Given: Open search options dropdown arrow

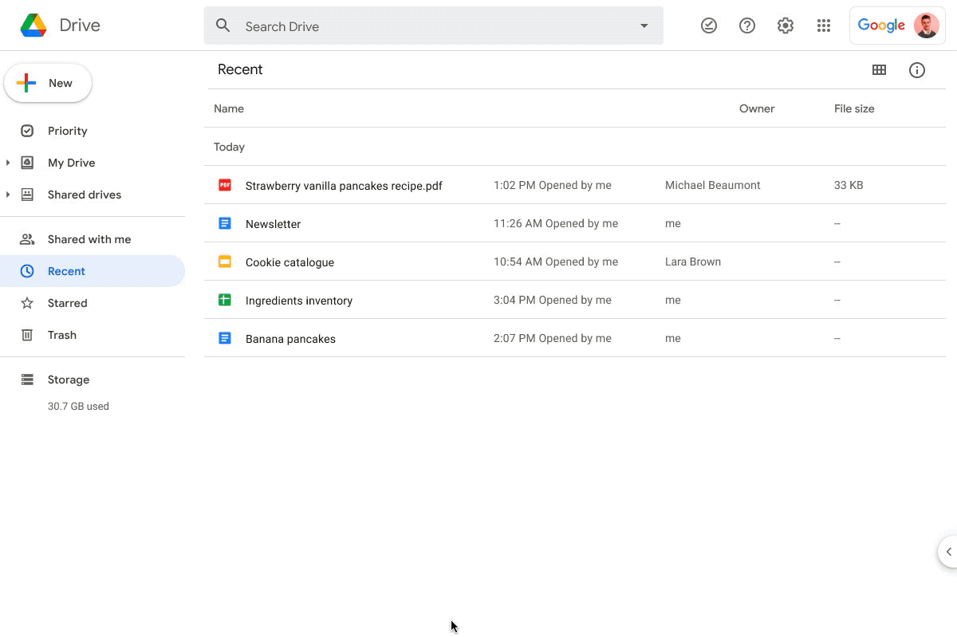Looking at the screenshot, I should 644,26.
